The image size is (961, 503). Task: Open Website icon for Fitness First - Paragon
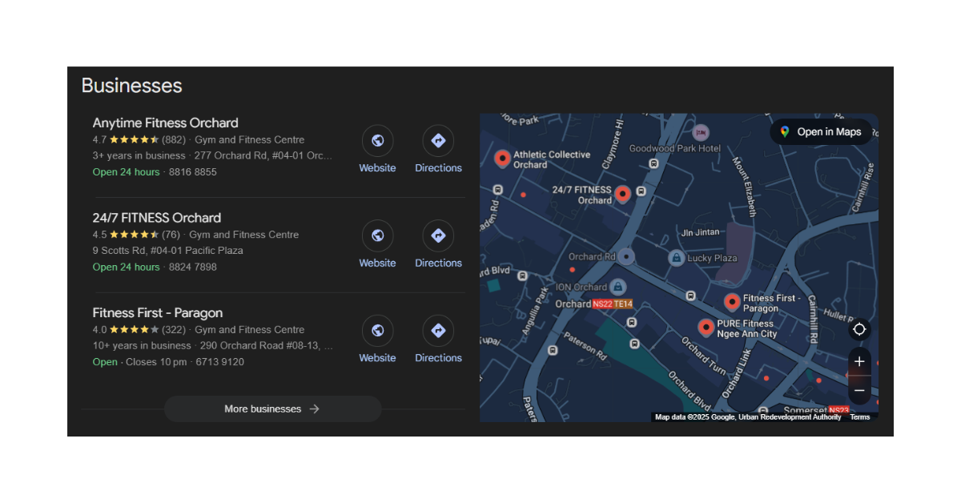point(377,331)
